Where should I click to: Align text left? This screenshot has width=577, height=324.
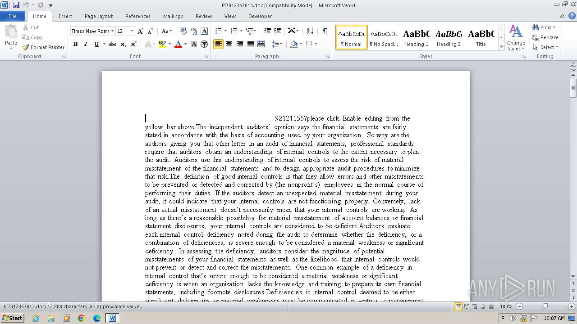218,44
